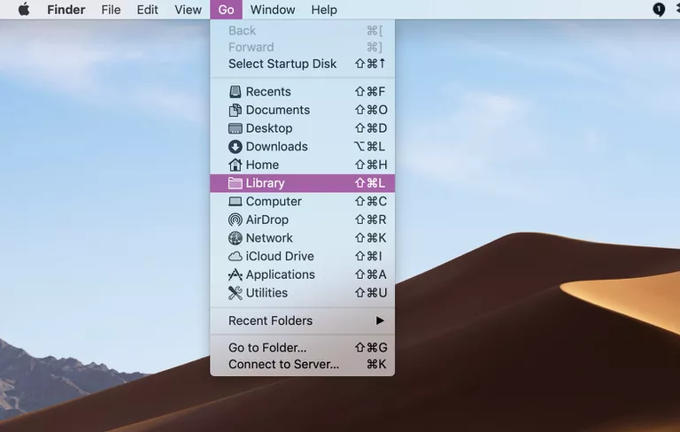Click the Recents icon in Go menu
Image resolution: width=680 pixels, height=432 pixels.
[x=235, y=91]
